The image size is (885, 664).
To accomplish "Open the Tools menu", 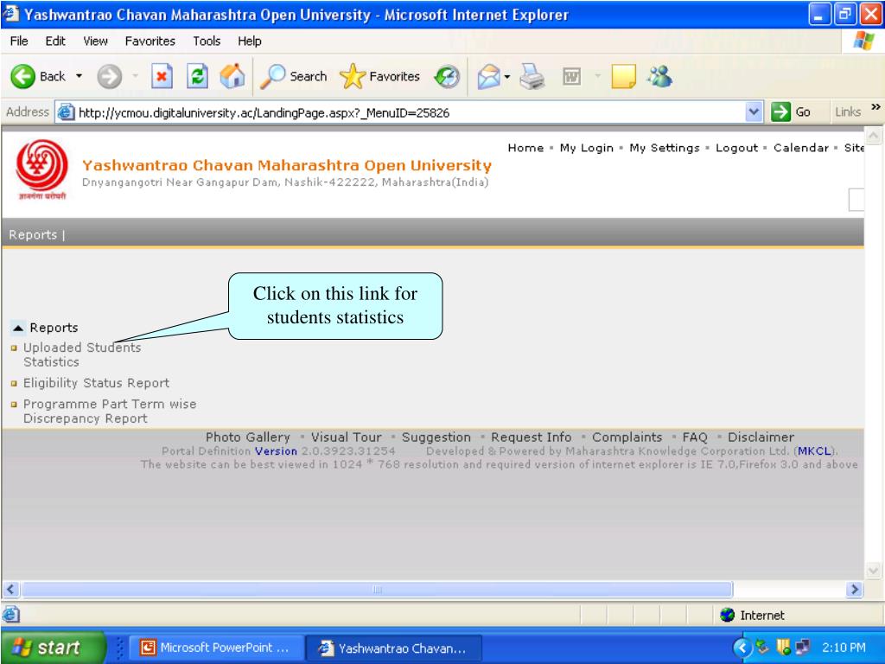I will (x=207, y=41).
